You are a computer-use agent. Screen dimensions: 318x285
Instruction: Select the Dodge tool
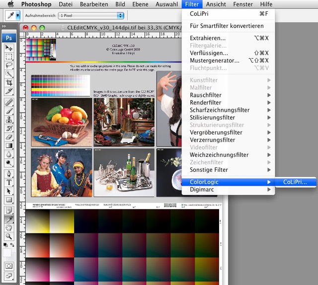(x=9, y=163)
